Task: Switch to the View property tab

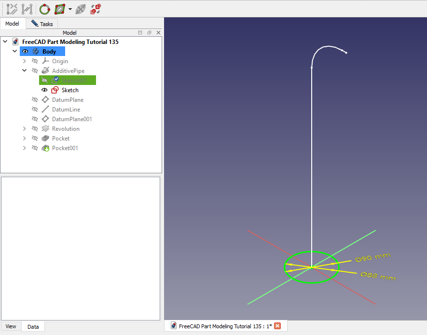Action: (11, 326)
